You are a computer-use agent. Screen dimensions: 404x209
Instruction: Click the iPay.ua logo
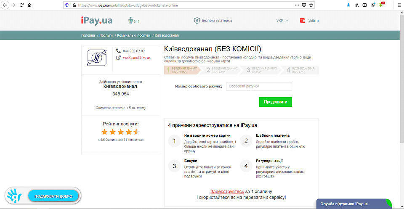point(96,20)
